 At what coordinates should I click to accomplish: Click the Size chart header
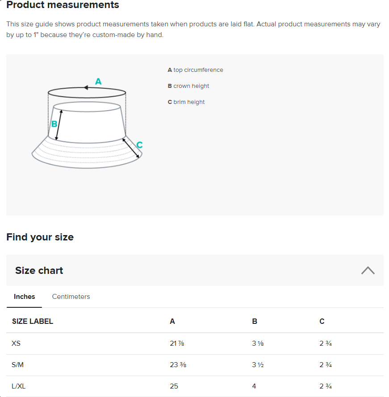coord(39,270)
